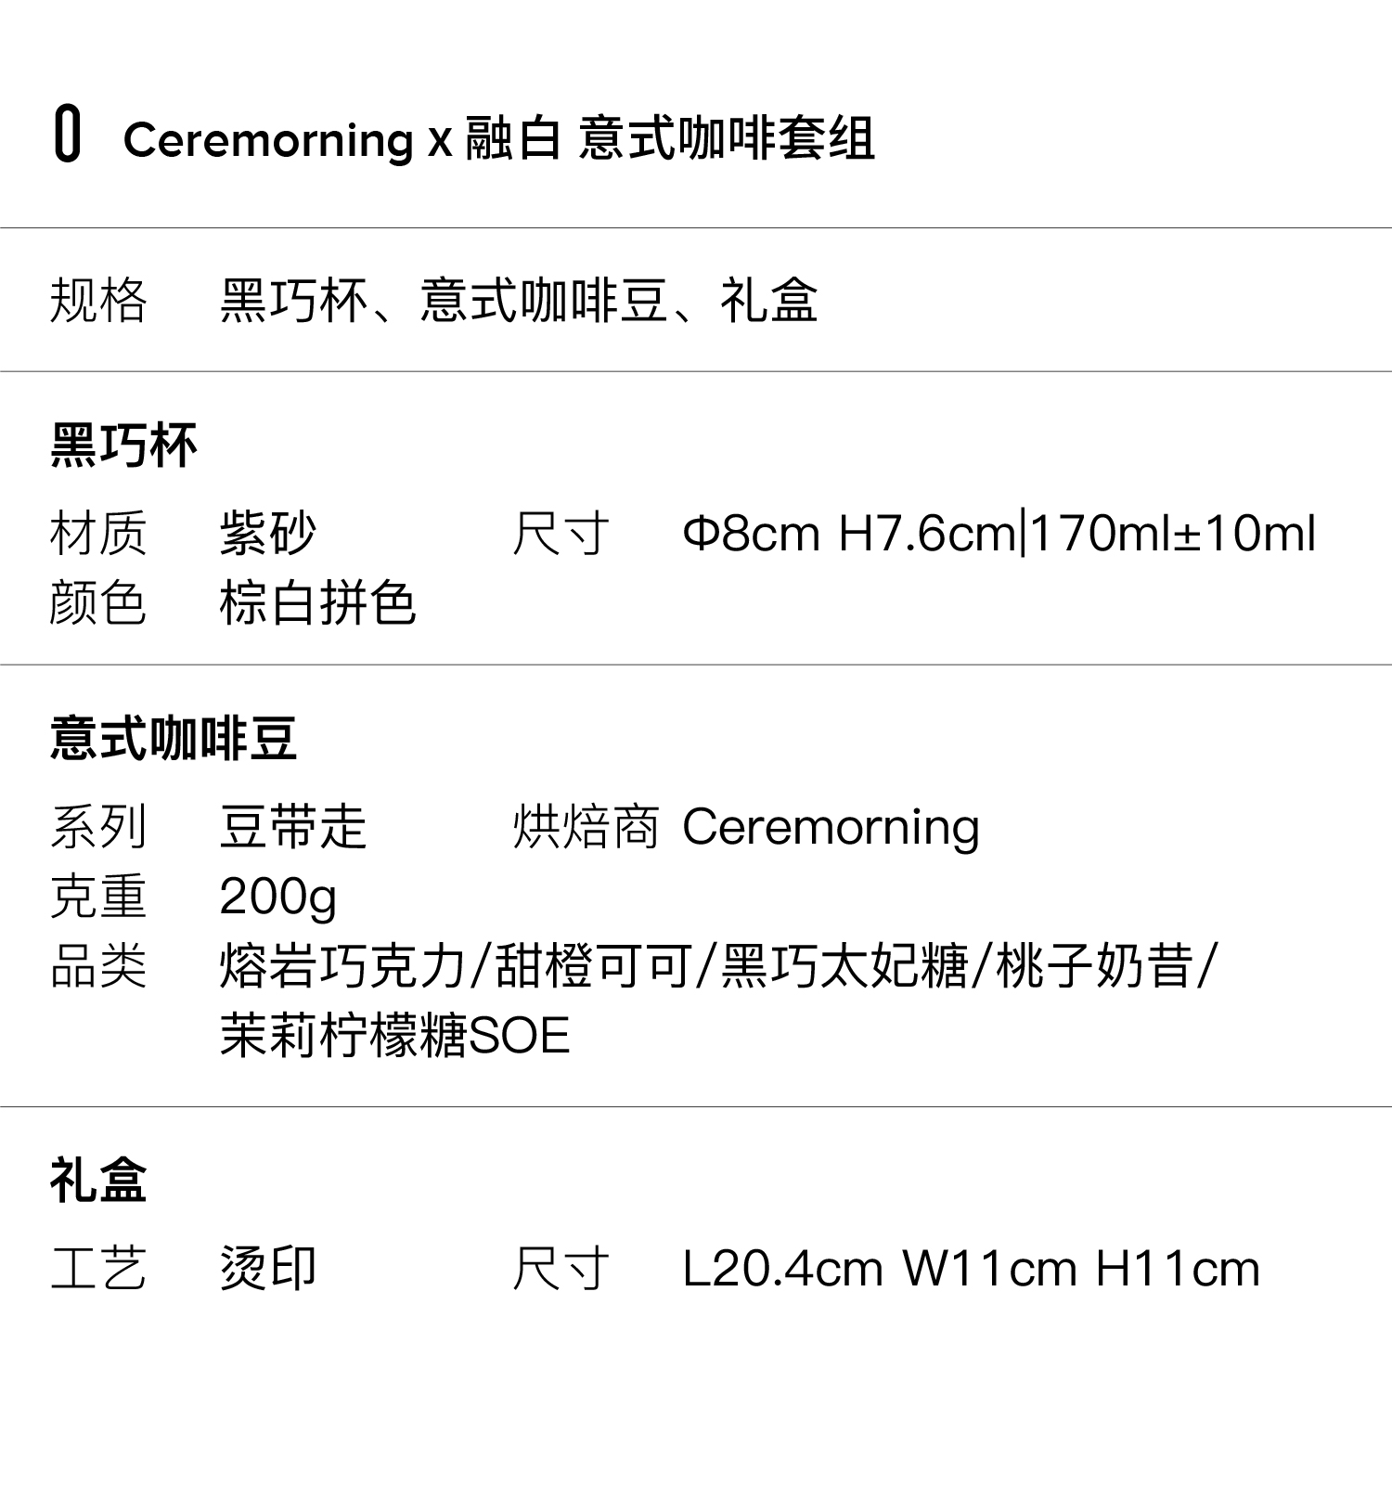
Task: Click the roaster name Ceremorning
Action: pyautogui.click(x=831, y=827)
